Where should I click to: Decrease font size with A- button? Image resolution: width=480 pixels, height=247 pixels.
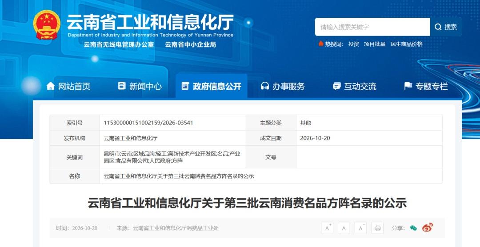360,228
